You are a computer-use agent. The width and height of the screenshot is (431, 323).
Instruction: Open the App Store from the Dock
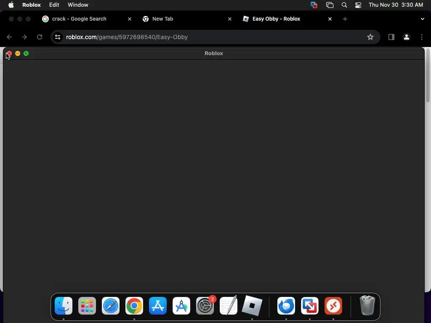pyautogui.click(x=158, y=306)
